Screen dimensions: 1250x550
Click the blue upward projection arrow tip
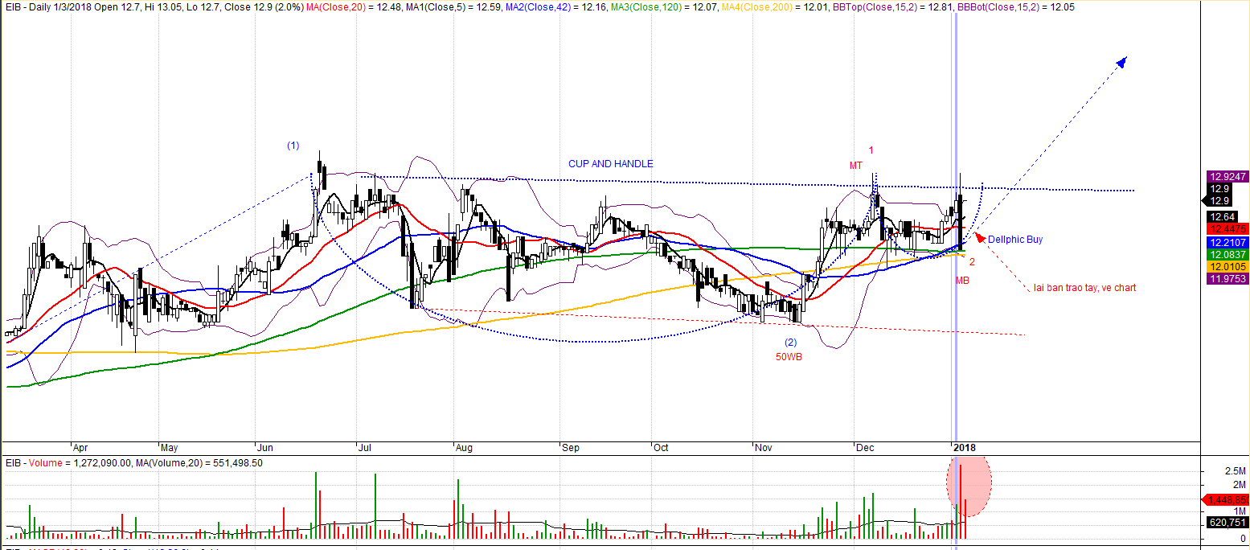pos(1122,60)
